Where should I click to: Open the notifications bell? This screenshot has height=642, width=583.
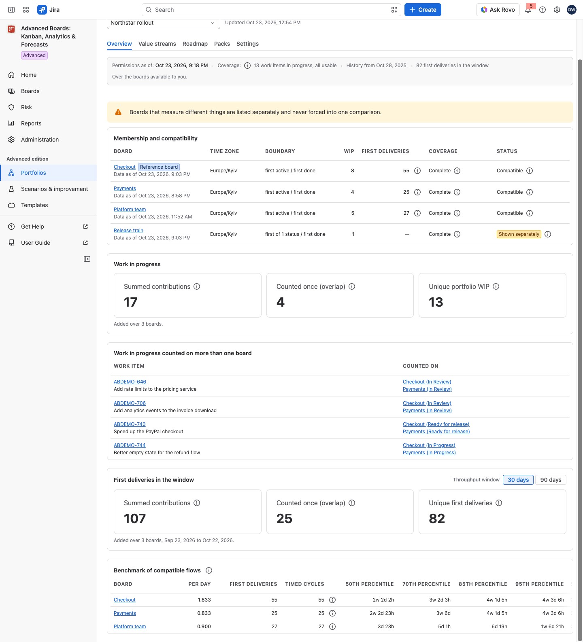(x=528, y=10)
